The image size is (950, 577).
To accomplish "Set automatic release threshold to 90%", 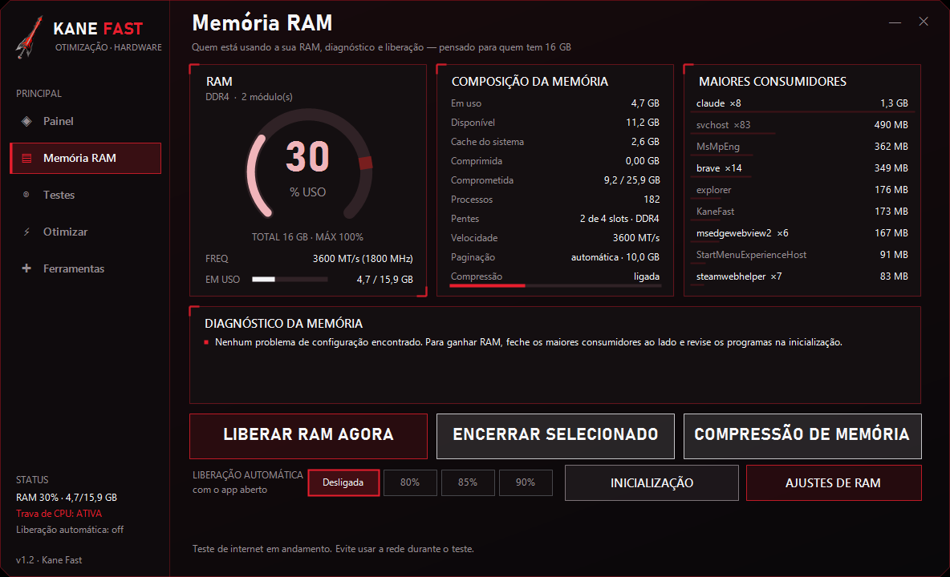I will 526,482.
